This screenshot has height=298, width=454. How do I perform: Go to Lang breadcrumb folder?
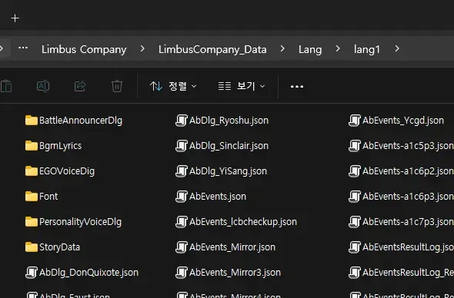310,50
